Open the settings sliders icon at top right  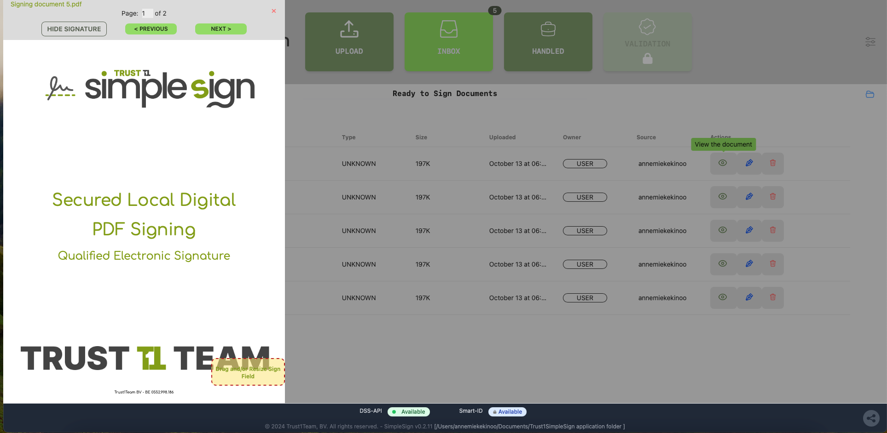[870, 42]
